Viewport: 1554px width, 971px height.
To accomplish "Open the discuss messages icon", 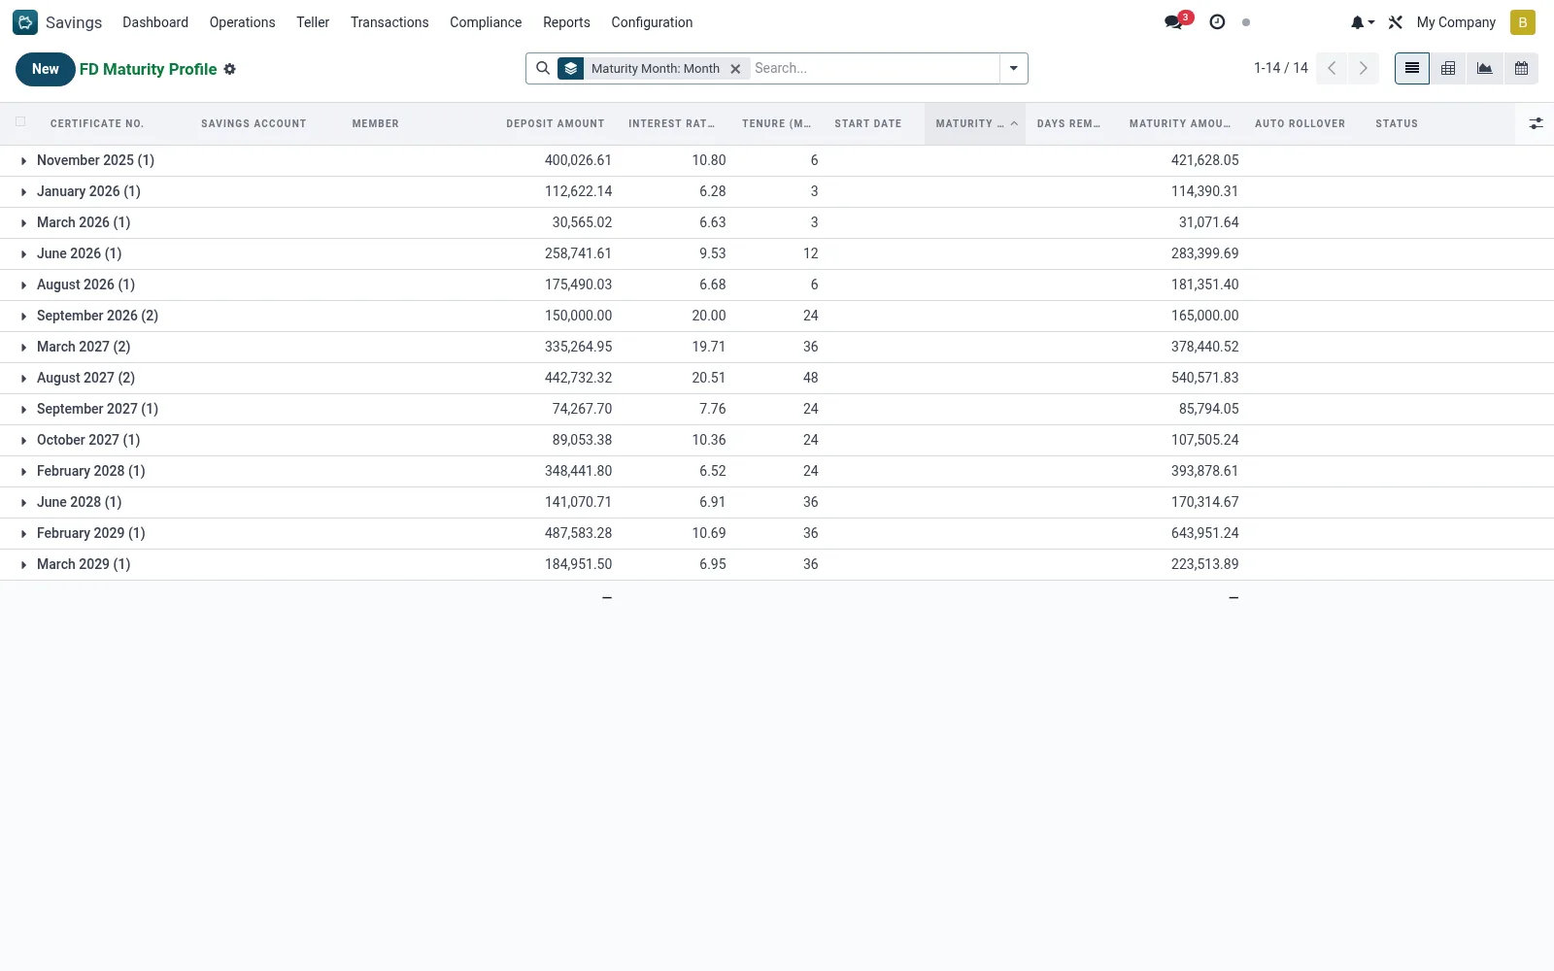I will [1174, 22].
